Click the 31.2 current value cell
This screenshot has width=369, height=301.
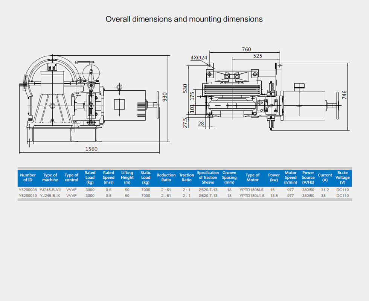[325, 190]
